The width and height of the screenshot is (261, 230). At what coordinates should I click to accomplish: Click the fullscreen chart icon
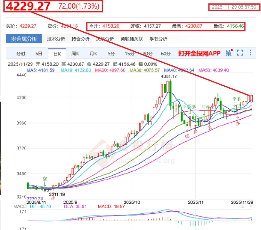point(240,53)
